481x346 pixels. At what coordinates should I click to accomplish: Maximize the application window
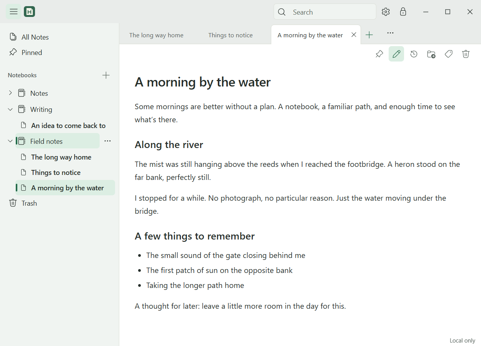[448, 12]
